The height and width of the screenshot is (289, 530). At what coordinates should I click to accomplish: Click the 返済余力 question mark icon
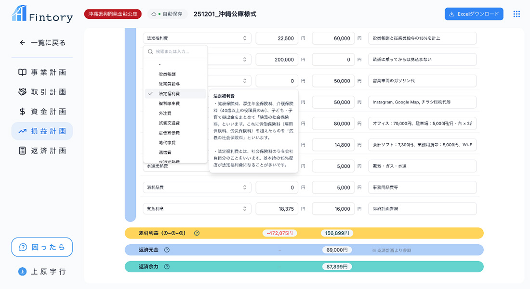pyautogui.click(x=167, y=266)
